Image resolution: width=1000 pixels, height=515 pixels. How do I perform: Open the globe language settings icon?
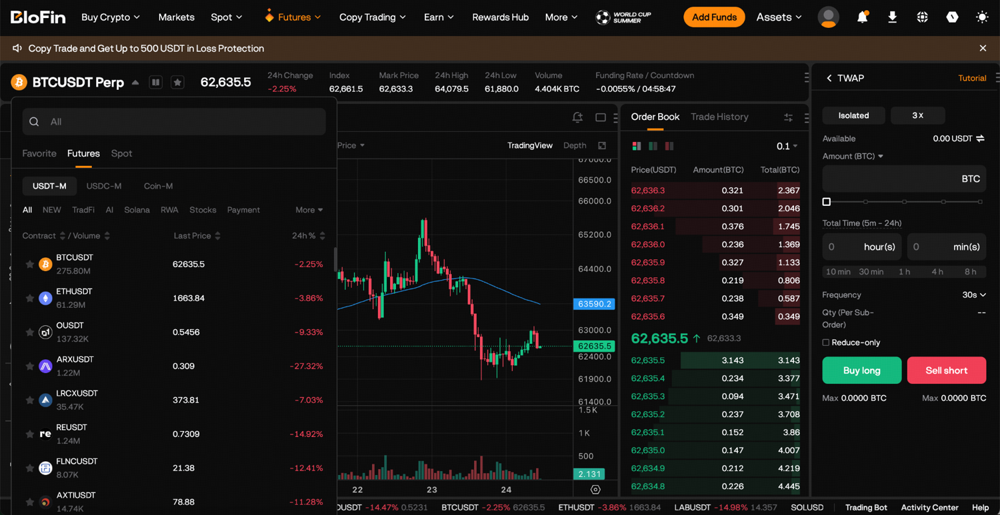coord(922,17)
